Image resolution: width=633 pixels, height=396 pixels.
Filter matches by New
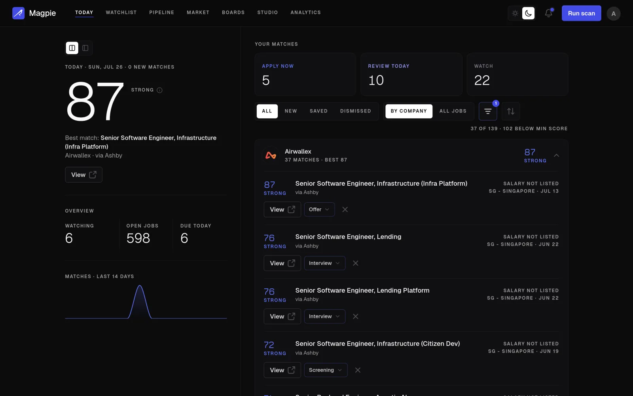pyautogui.click(x=291, y=111)
